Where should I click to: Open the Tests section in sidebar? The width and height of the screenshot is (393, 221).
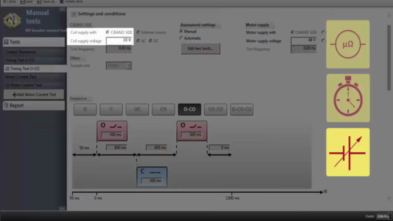click(34, 42)
